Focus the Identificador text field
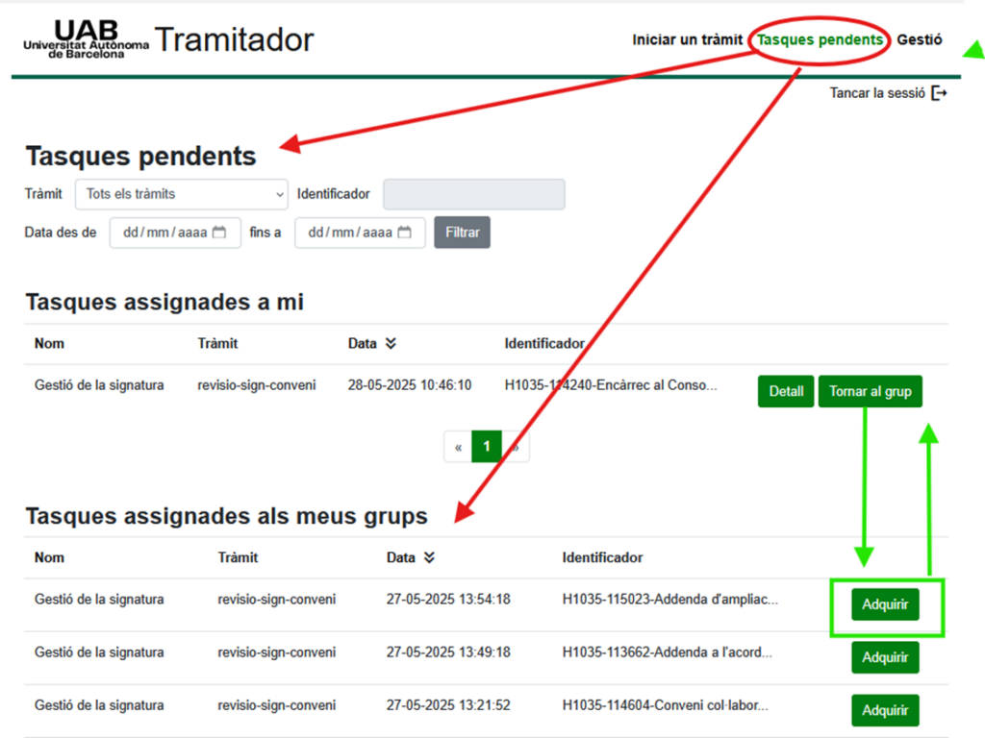This screenshot has width=985, height=738. (x=473, y=194)
